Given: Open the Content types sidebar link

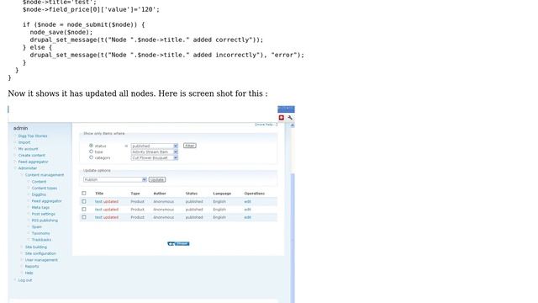Looking at the screenshot, I should (x=45, y=189).
